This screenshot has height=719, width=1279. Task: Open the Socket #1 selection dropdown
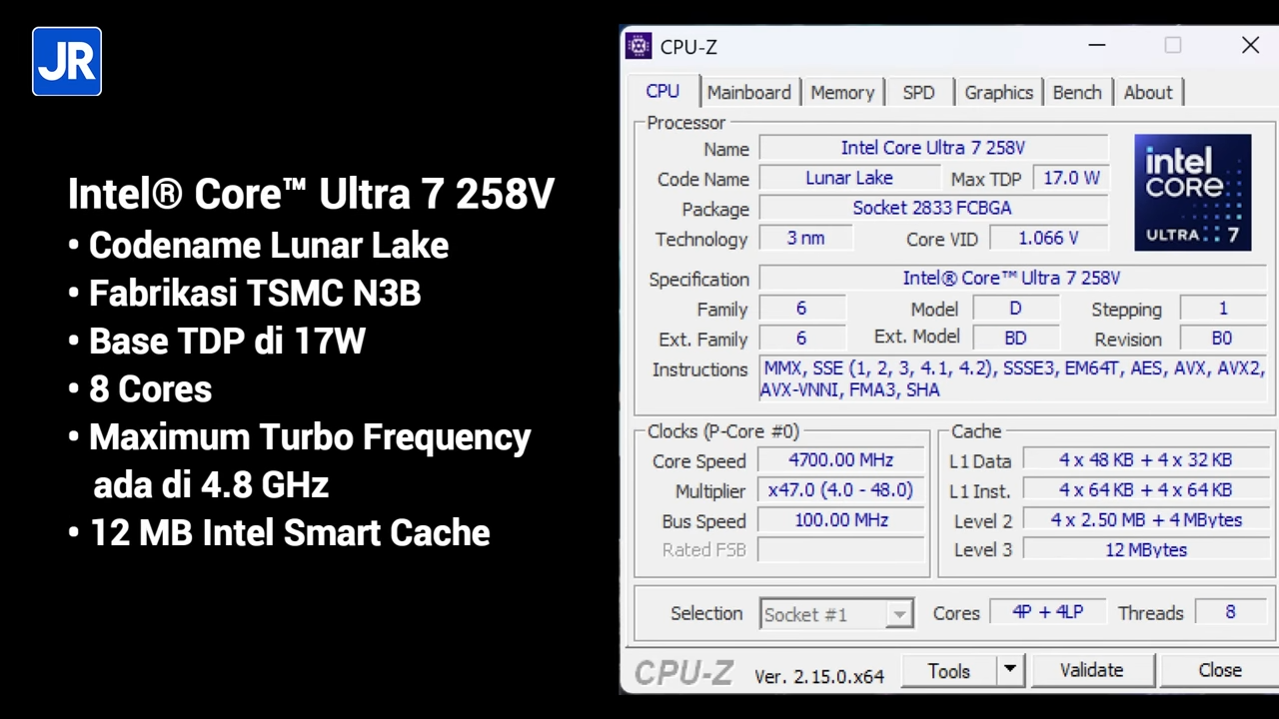(x=836, y=614)
